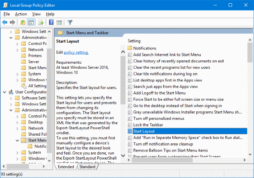
Task: Select Clear history of recently opened documents on exit
Action: (179, 61)
